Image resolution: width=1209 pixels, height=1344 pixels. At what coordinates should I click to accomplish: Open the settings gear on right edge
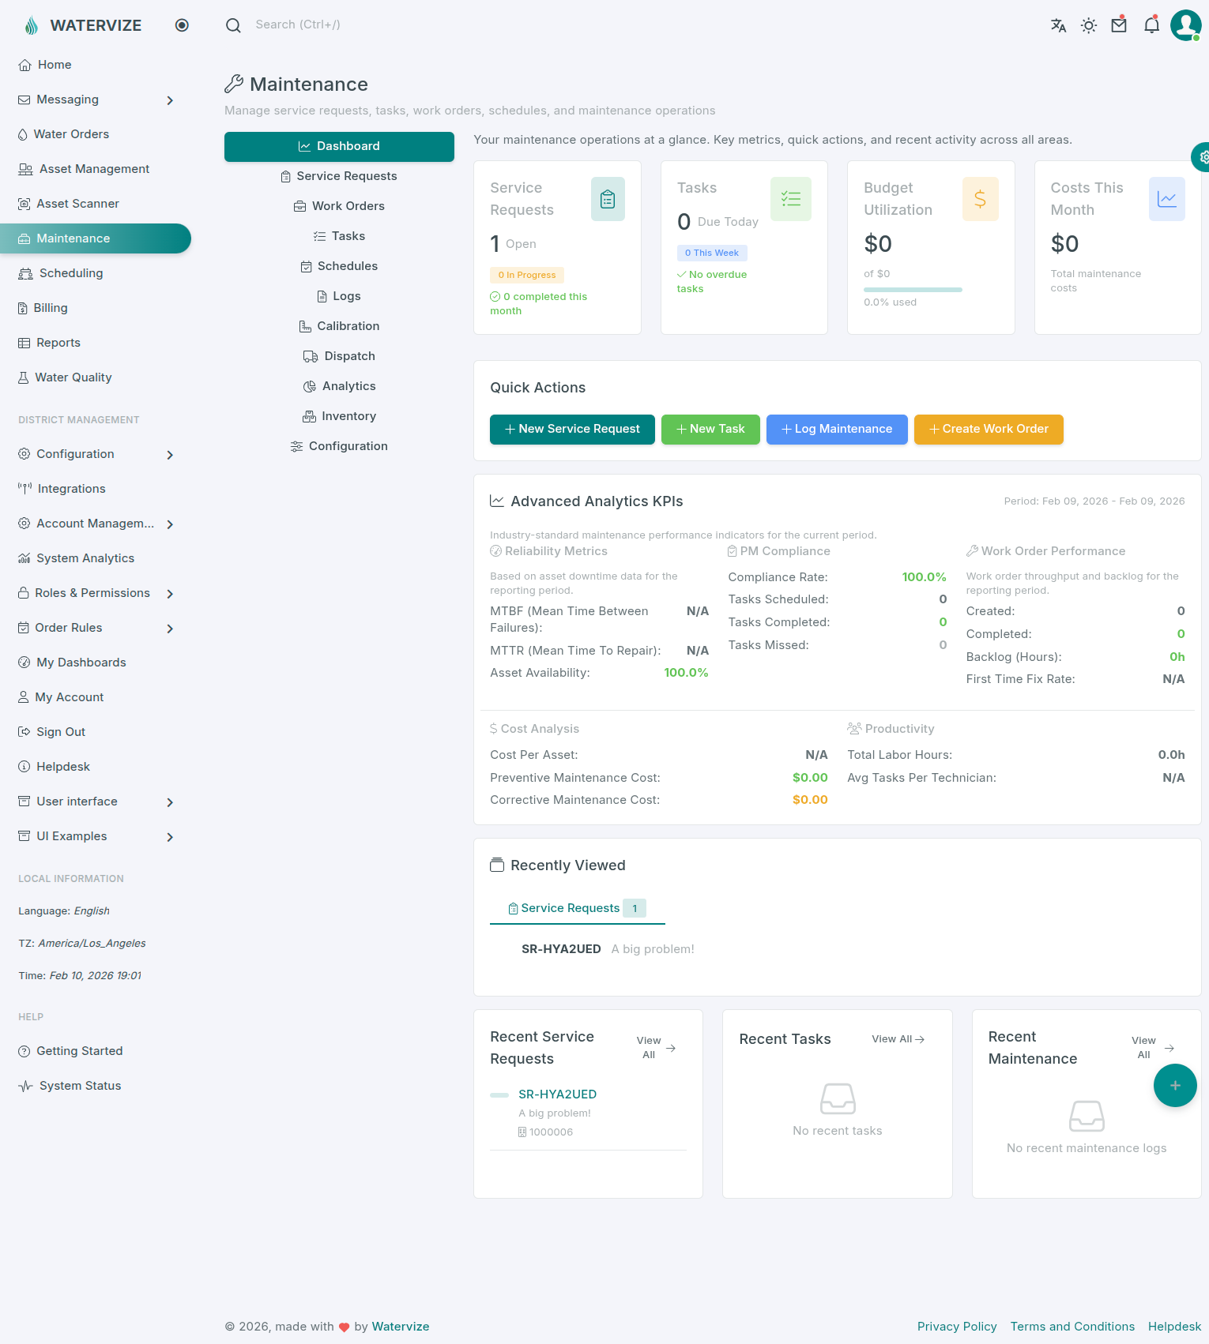(x=1202, y=157)
